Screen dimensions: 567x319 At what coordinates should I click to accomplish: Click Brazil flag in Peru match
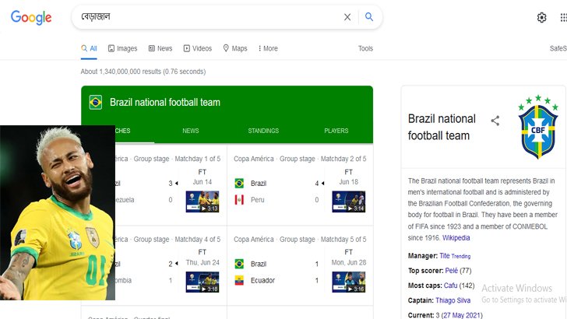point(239,183)
